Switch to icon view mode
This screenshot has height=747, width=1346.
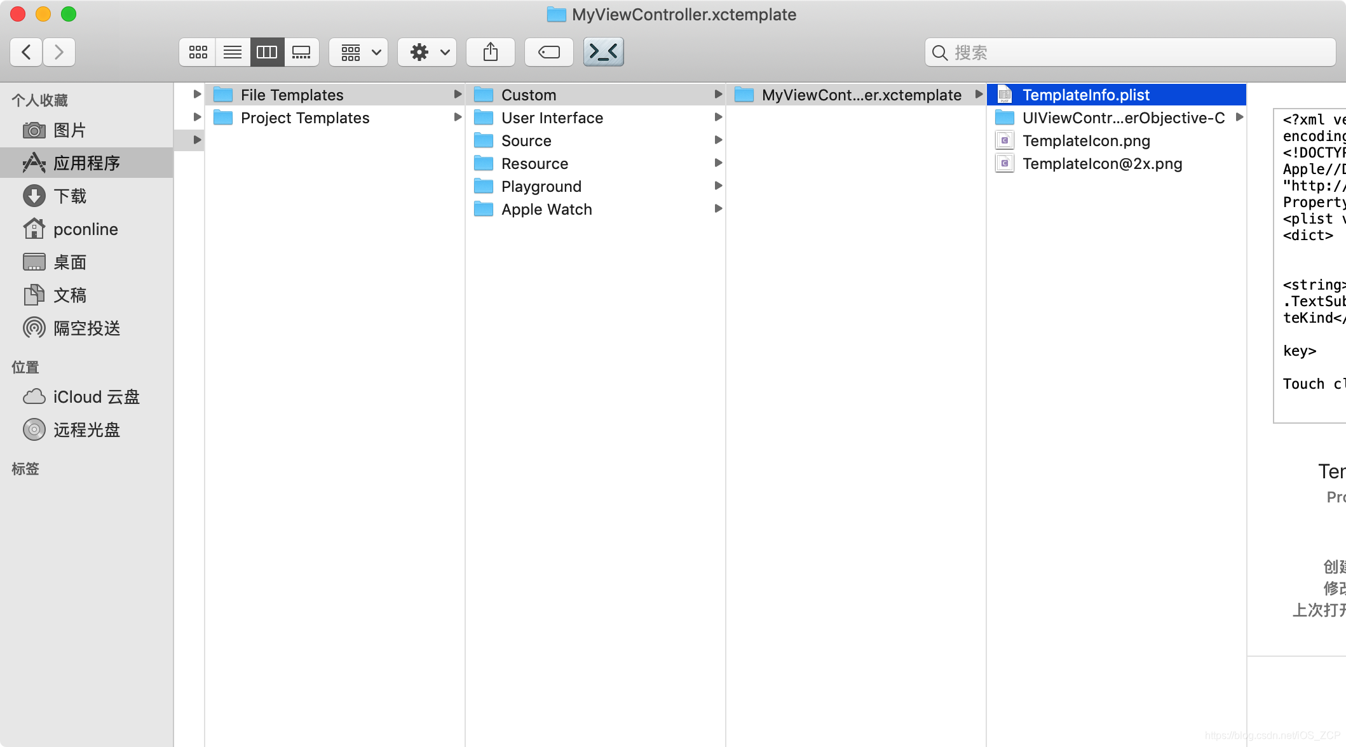coord(198,52)
